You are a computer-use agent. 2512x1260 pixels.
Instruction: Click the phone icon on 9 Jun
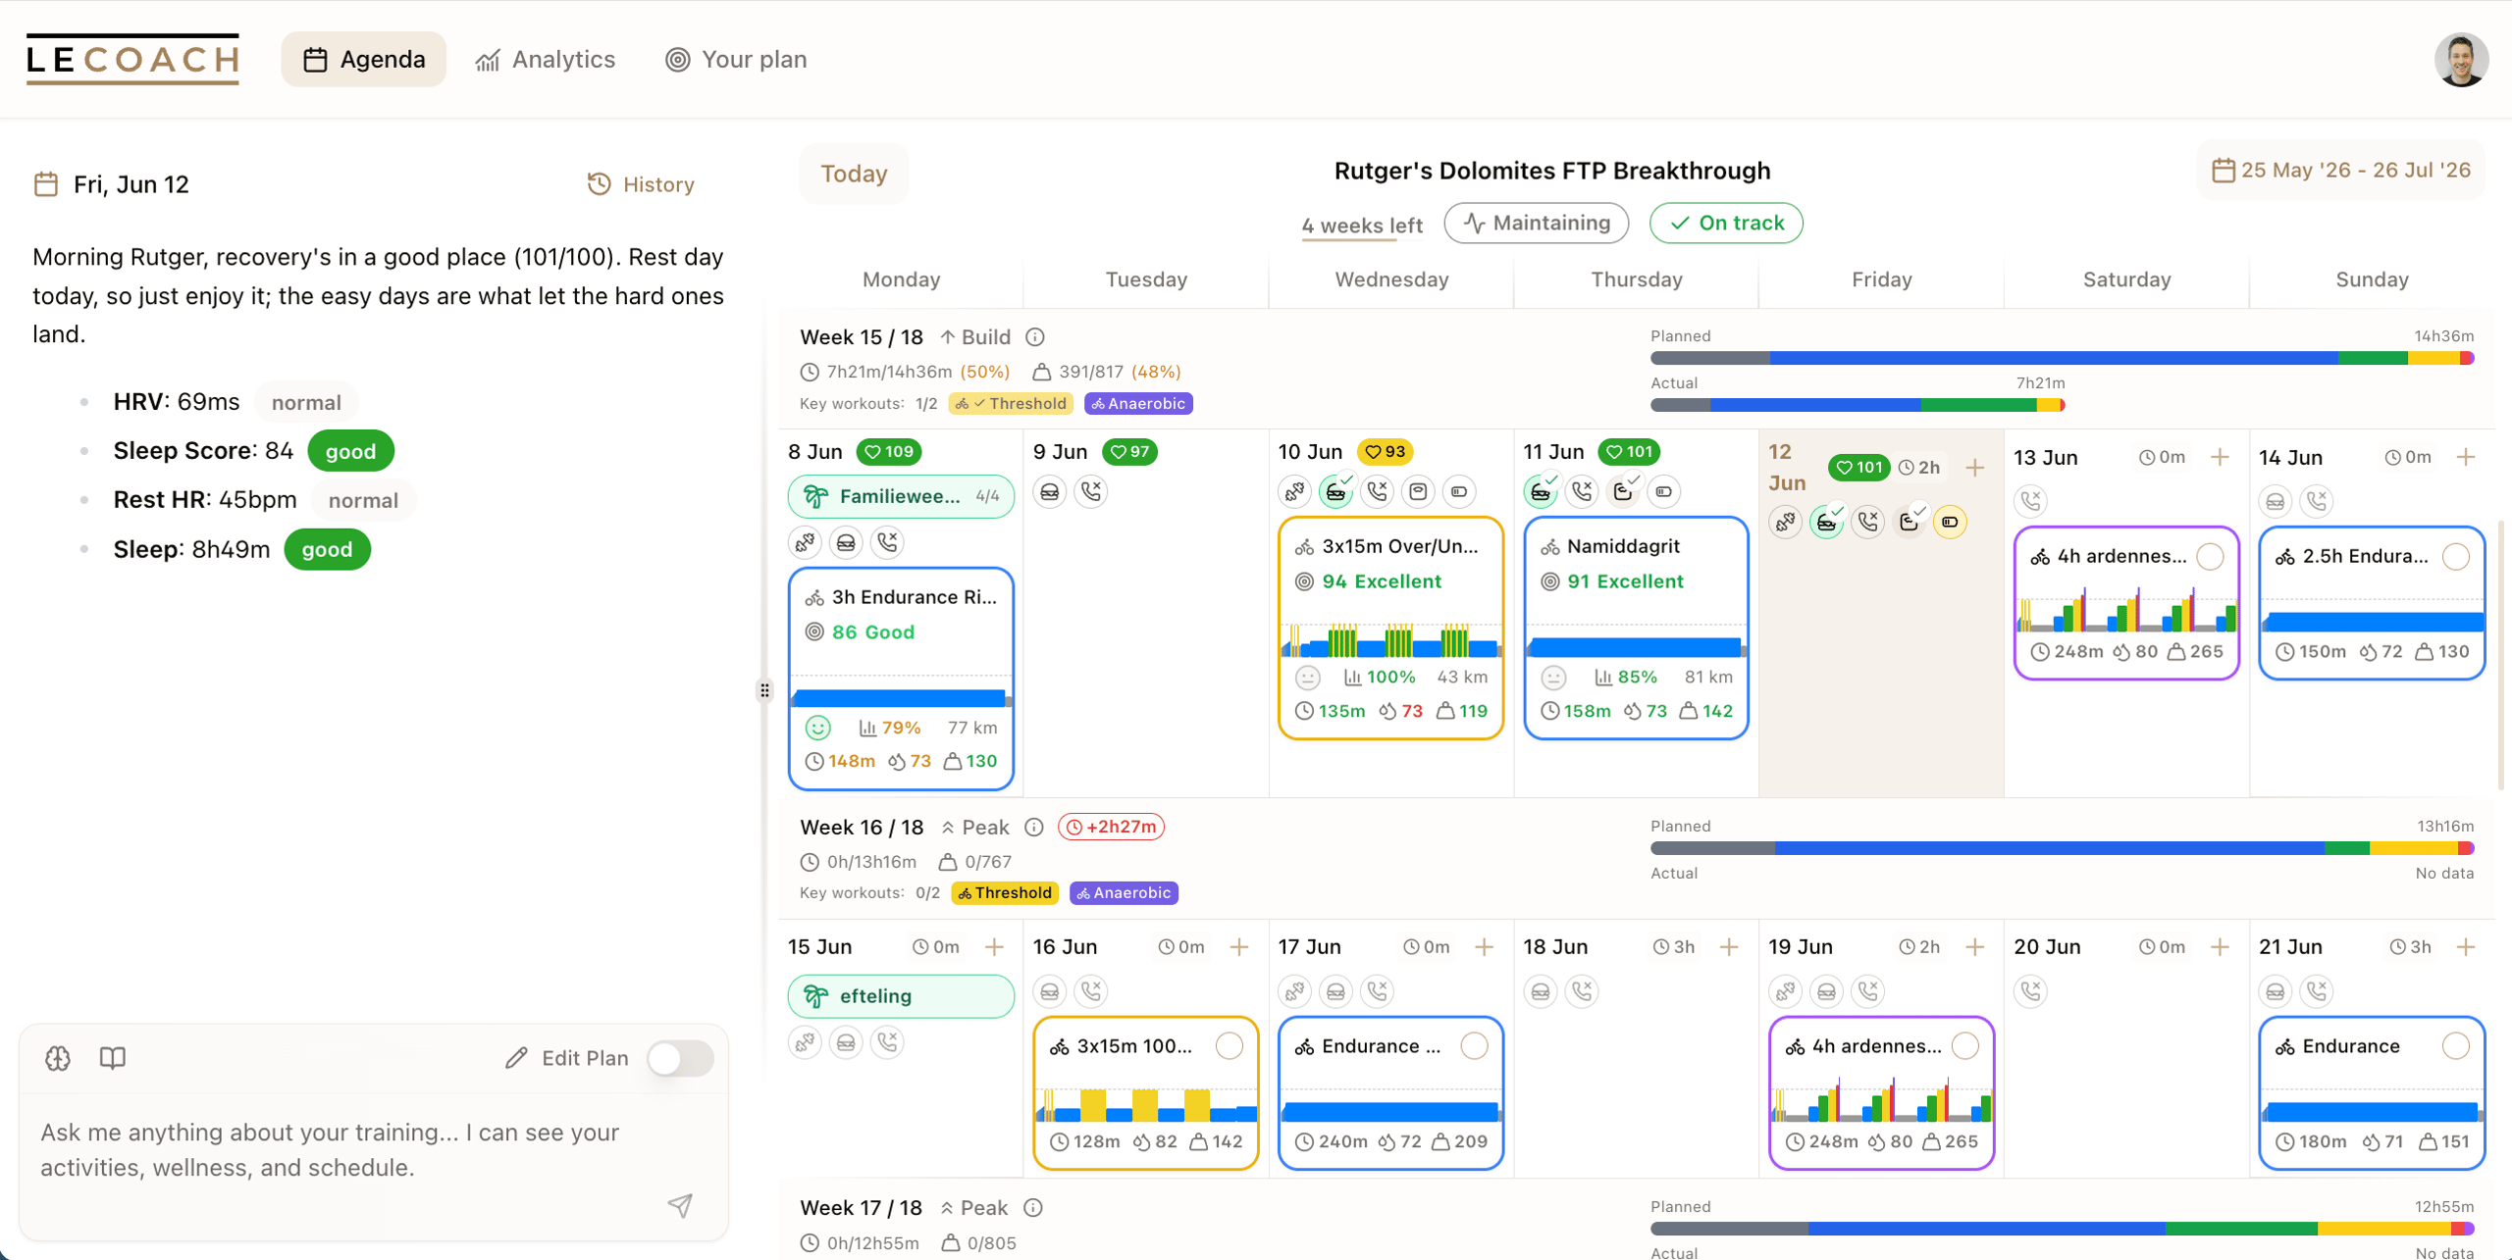click(x=1091, y=491)
